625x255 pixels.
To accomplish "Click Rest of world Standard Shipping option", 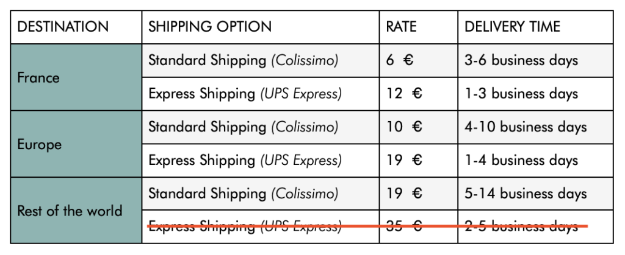I will (260, 194).
